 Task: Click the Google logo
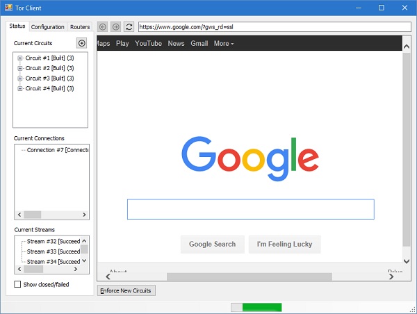point(250,158)
